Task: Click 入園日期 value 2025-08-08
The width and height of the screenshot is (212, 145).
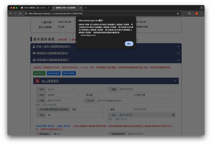Action: coord(65,22)
